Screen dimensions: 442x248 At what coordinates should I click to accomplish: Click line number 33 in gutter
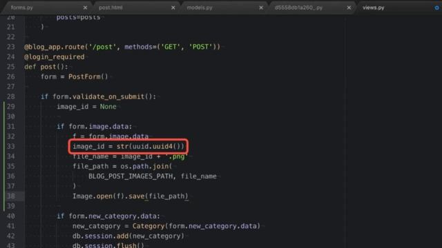(x=11, y=147)
